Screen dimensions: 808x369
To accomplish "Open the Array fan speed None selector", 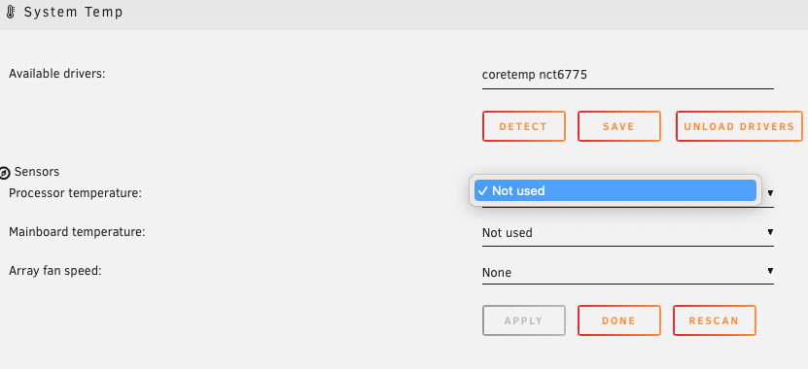I will click(x=628, y=272).
